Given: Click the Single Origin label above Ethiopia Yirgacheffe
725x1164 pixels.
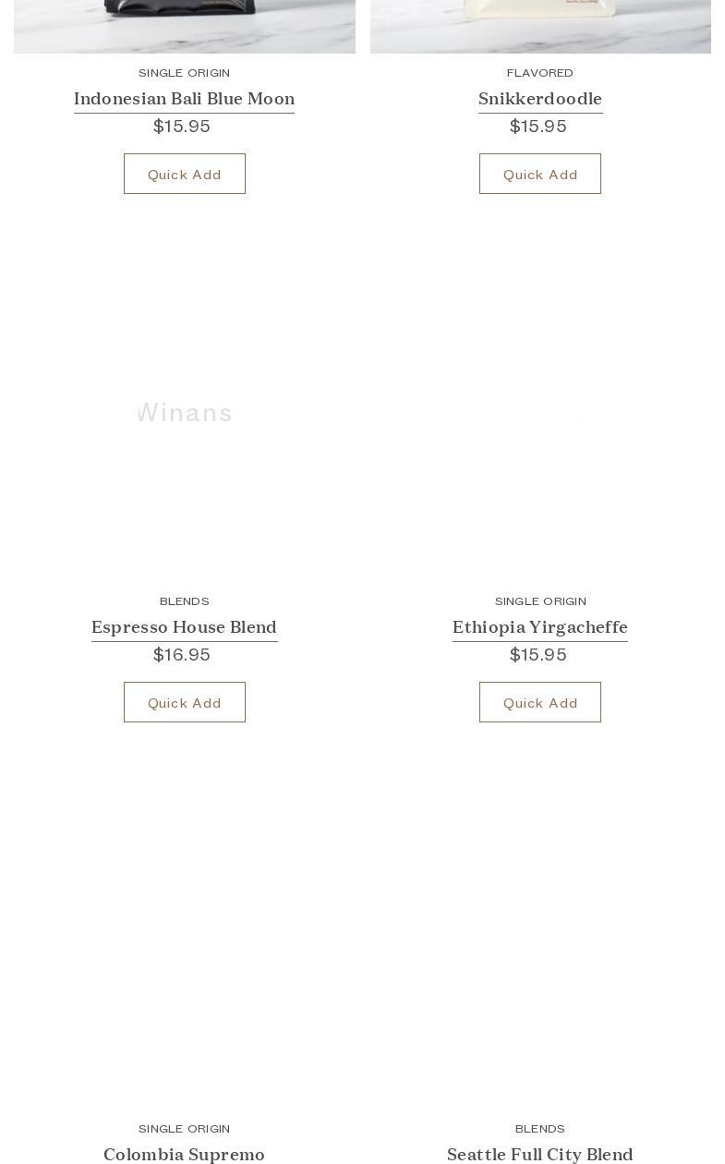Looking at the screenshot, I should (540, 601).
